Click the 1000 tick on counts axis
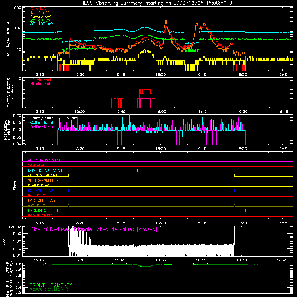This screenshot has width=297, height=297. click(x=17, y=8)
